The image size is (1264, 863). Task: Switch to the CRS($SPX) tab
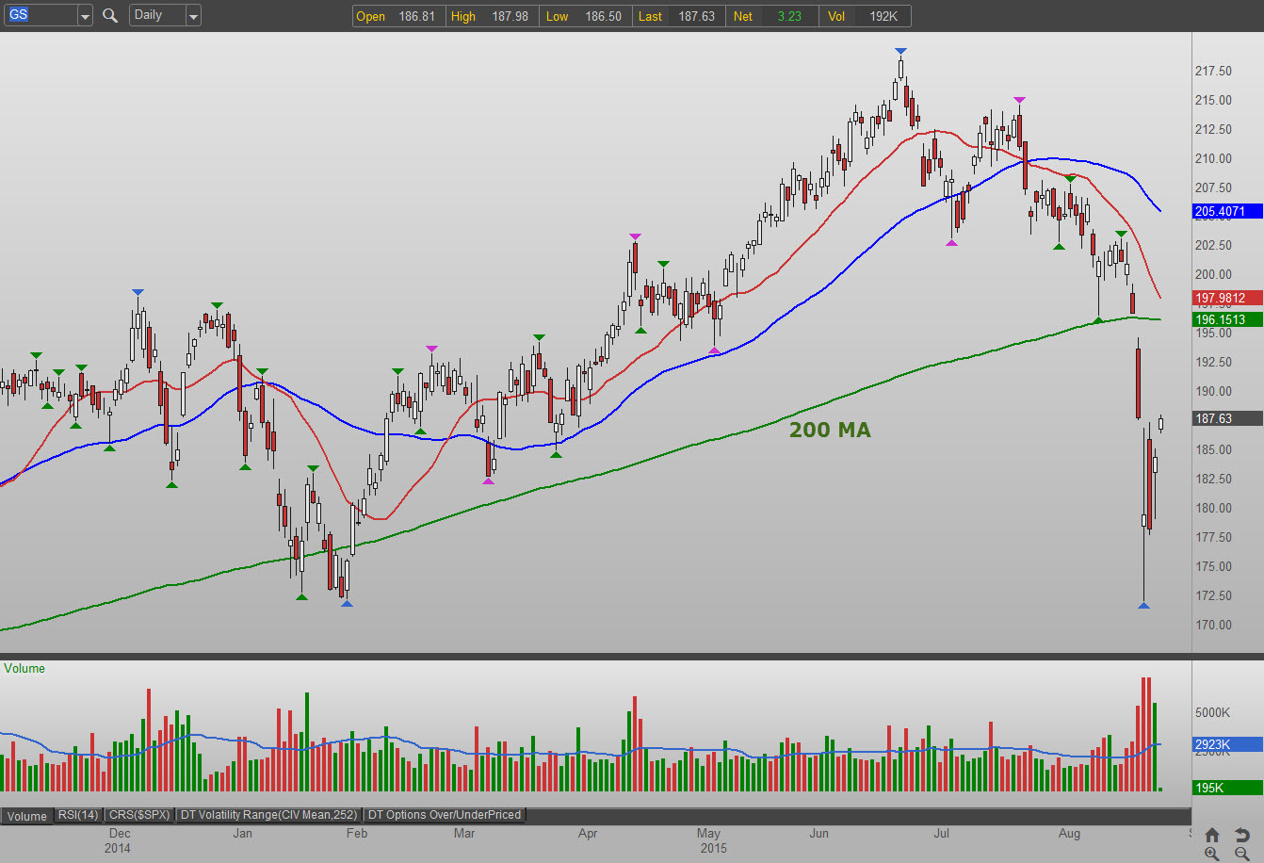140,815
